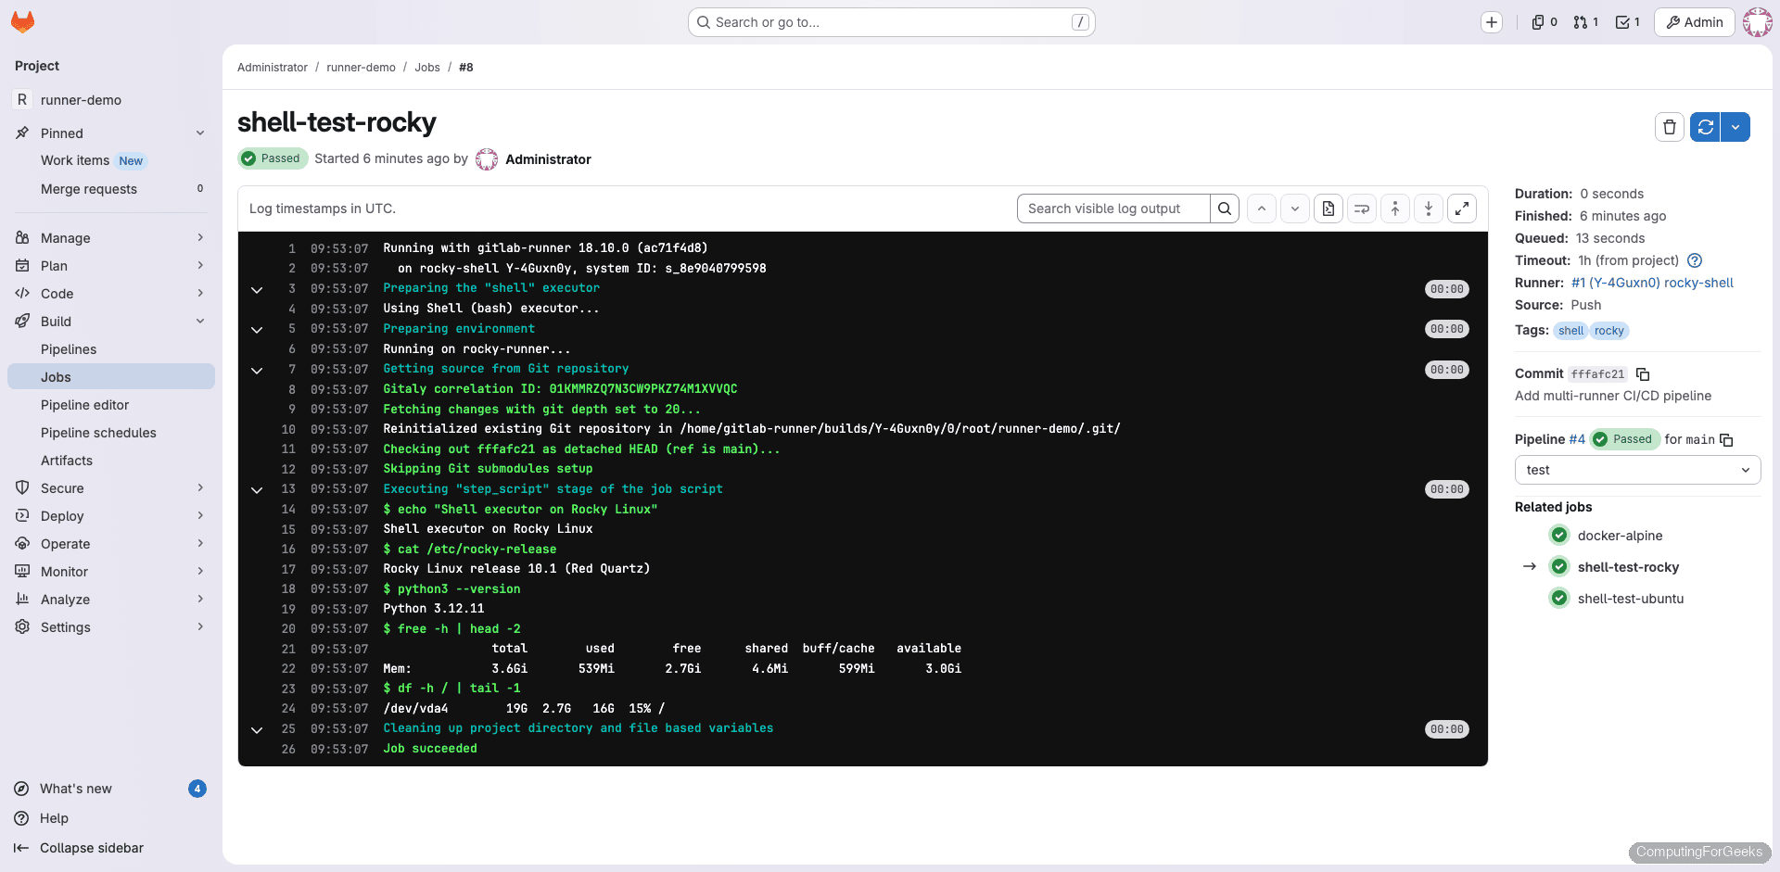
Task: Collapse the Preparing environment log section
Action: [257, 330]
